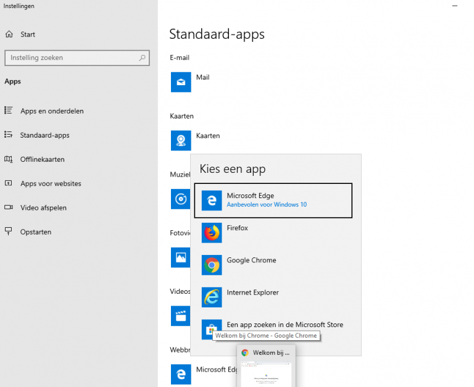
Task: Click 'Aanbevolen voor Windows 10' text
Action: (x=267, y=205)
